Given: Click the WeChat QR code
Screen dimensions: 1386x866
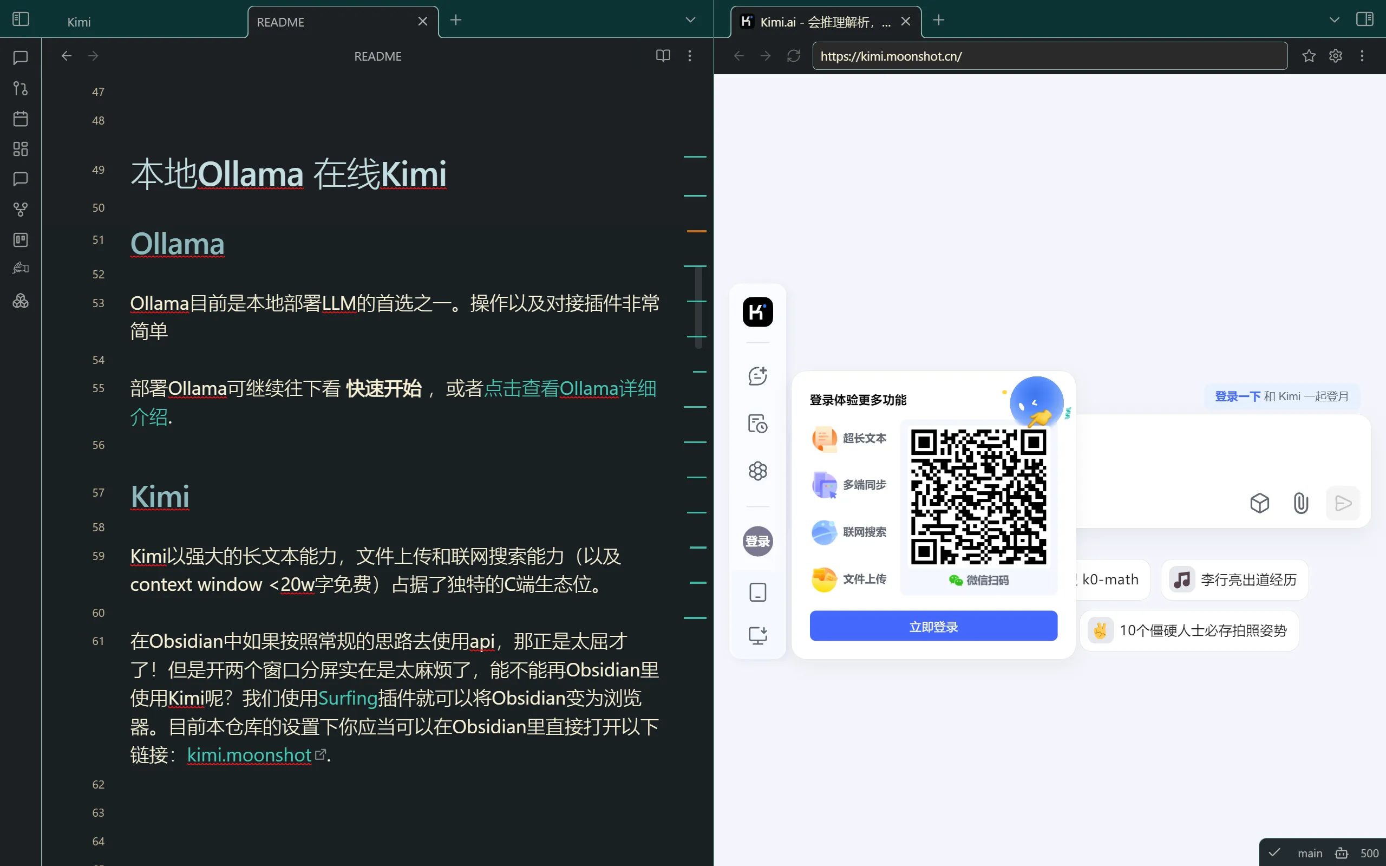Looking at the screenshot, I should point(978,497).
